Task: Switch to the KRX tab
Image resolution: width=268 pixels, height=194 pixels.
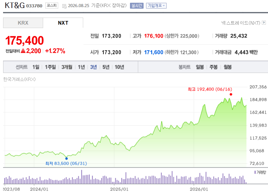Action: coord(23,23)
